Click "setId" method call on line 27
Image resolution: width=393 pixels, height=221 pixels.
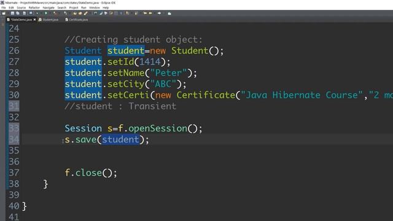121,62
